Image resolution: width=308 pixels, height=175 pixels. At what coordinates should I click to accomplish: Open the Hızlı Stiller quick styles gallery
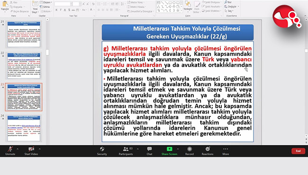[197, 7]
